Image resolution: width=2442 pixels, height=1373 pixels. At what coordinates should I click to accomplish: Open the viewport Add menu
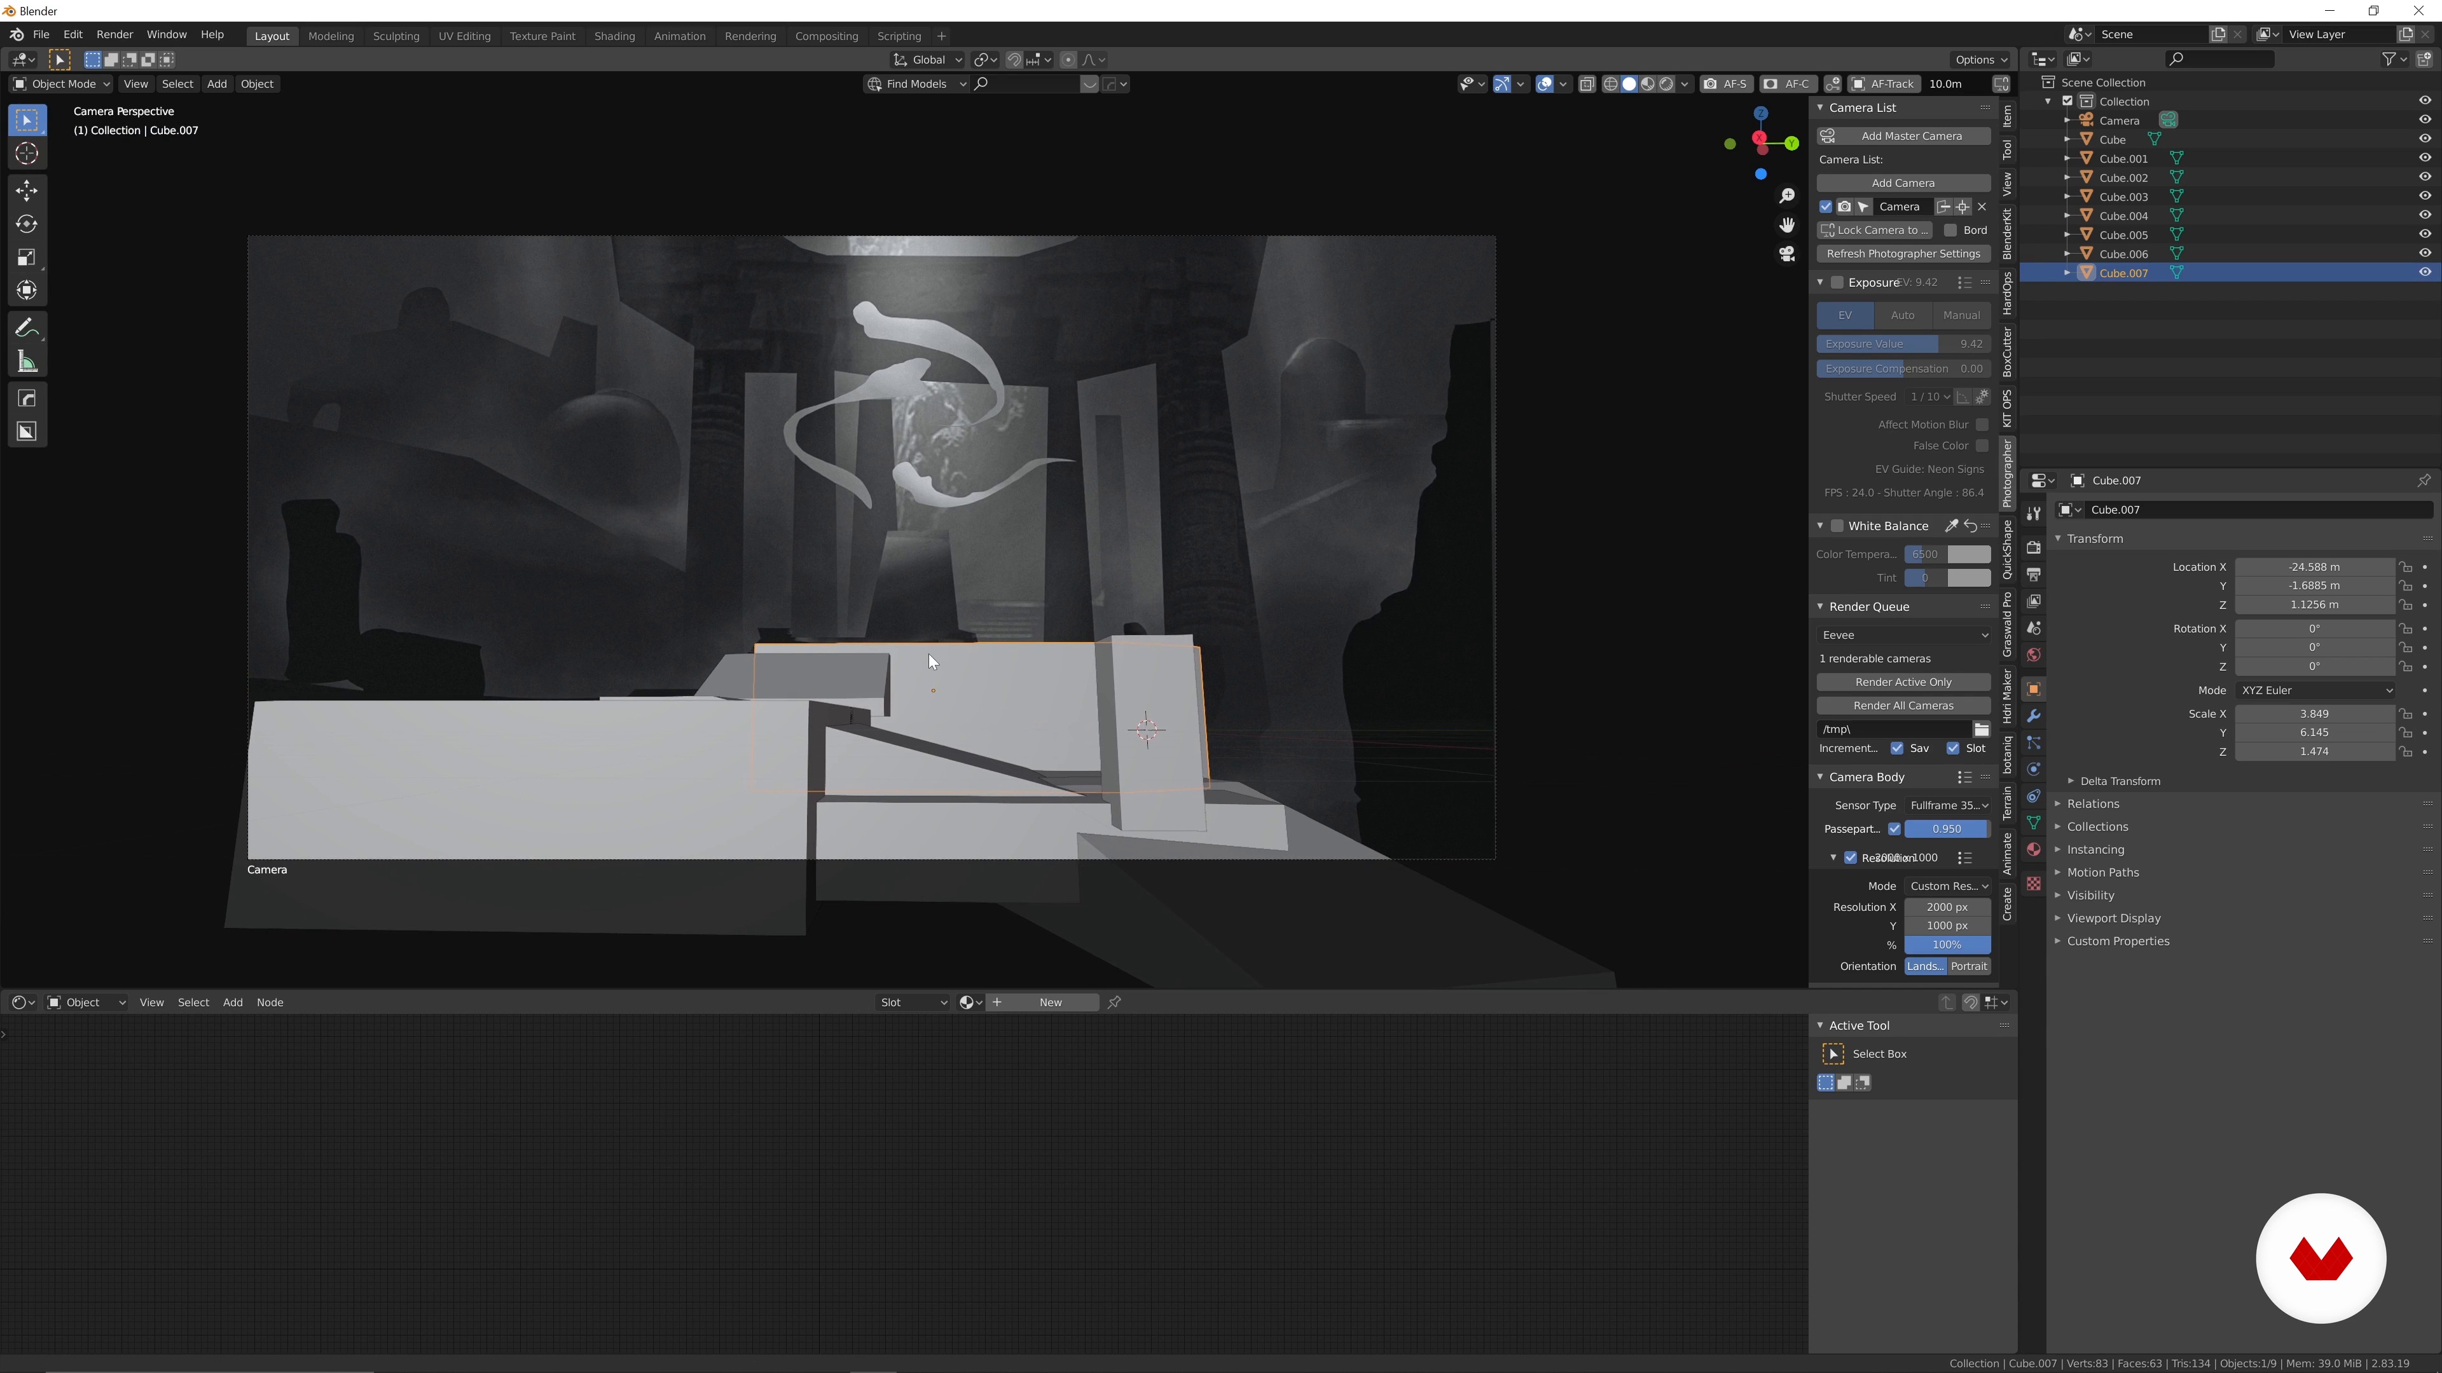tap(216, 85)
